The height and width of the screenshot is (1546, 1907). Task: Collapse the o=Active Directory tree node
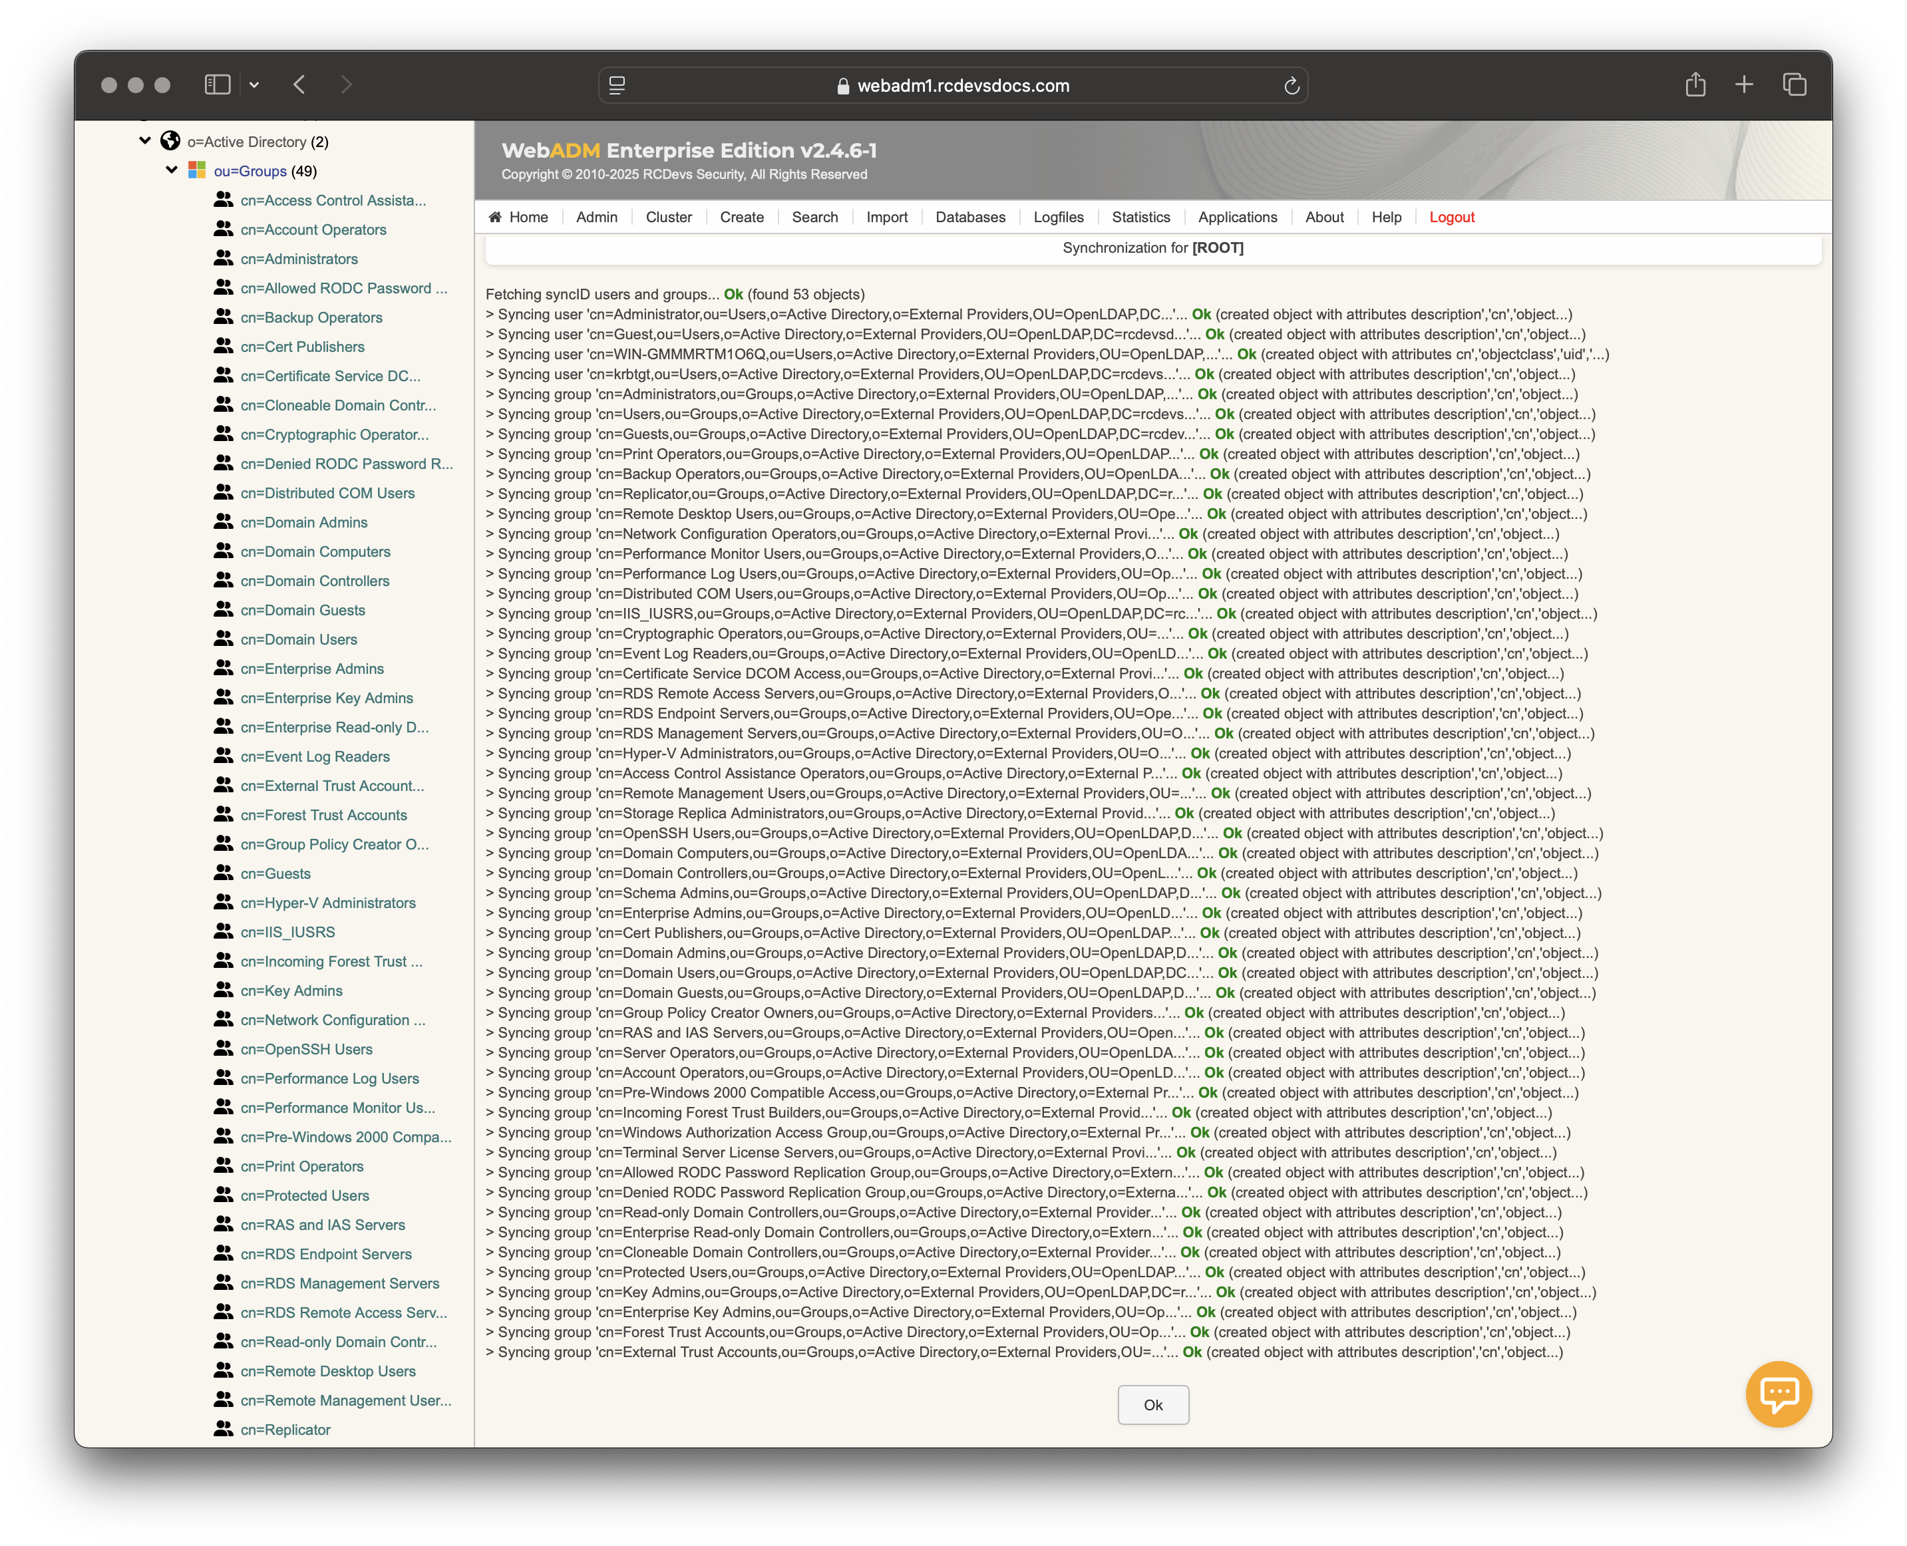coord(145,141)
